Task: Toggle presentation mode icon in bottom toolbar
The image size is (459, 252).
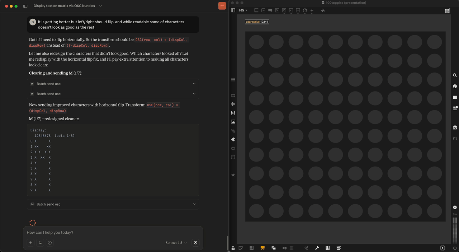Action: (x=262, y=248)
